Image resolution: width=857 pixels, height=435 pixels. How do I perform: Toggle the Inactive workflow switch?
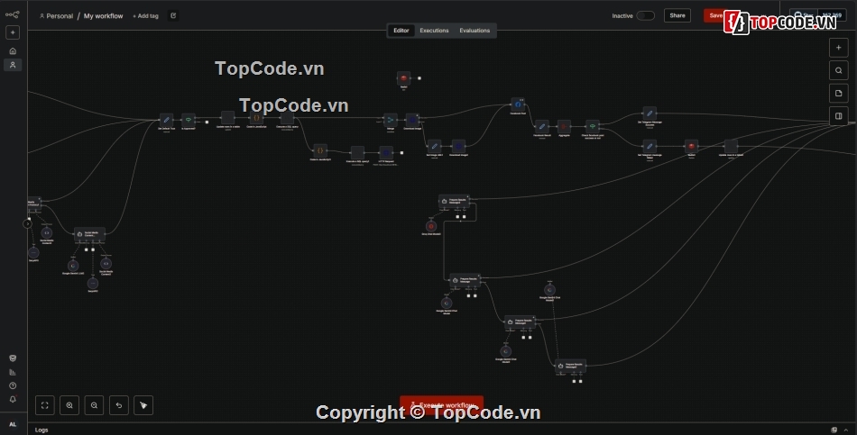click(645, 15)
